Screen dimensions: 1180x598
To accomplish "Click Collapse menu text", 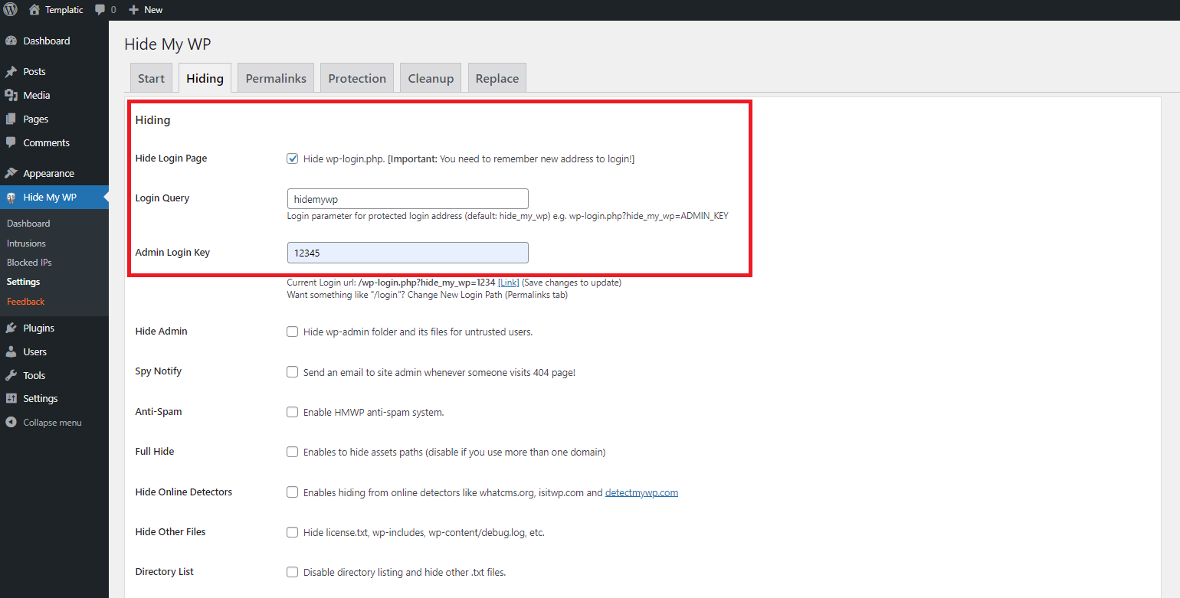I will 52,423.
